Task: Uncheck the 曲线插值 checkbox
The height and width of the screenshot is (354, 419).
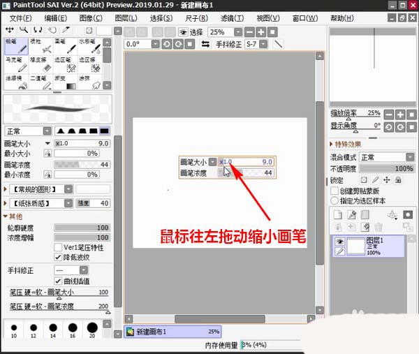Action: tap(58, 281)
